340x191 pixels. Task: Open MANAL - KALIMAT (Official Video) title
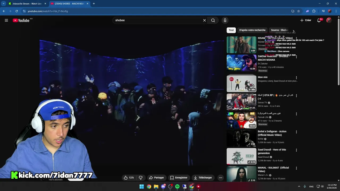(273, 170)
